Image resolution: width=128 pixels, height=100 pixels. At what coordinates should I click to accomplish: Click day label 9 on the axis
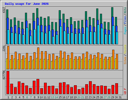pyautogui.click(x=38, y=97)
